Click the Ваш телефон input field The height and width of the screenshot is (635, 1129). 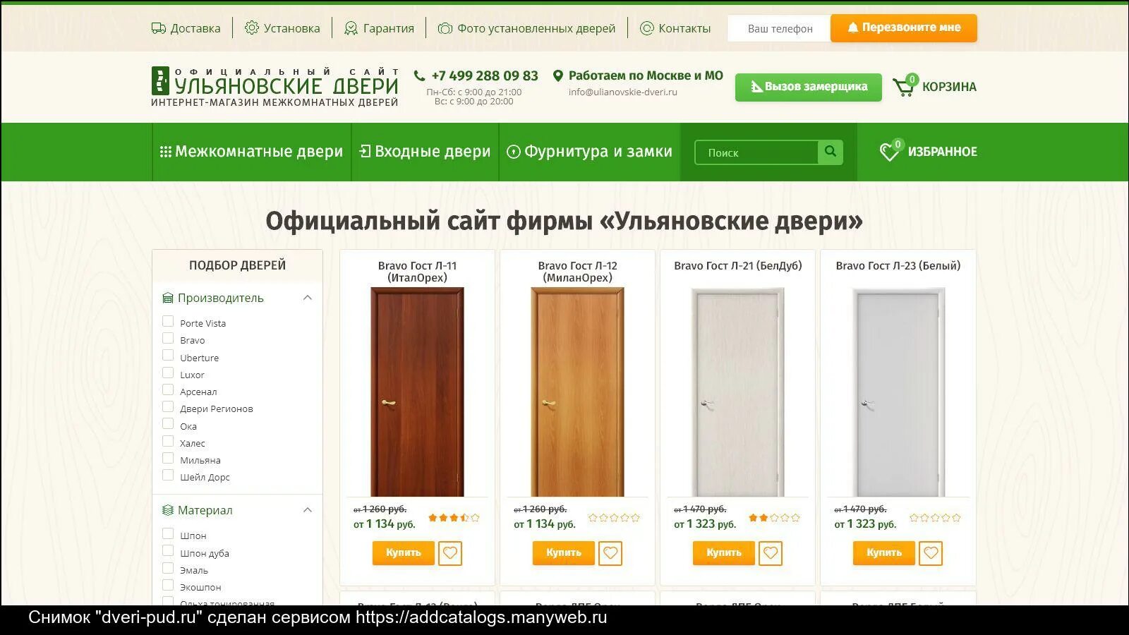click(779, 29)
